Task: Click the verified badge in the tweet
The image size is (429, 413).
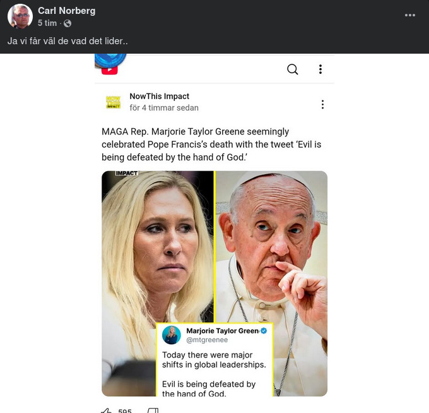Action: coord(264,331)
